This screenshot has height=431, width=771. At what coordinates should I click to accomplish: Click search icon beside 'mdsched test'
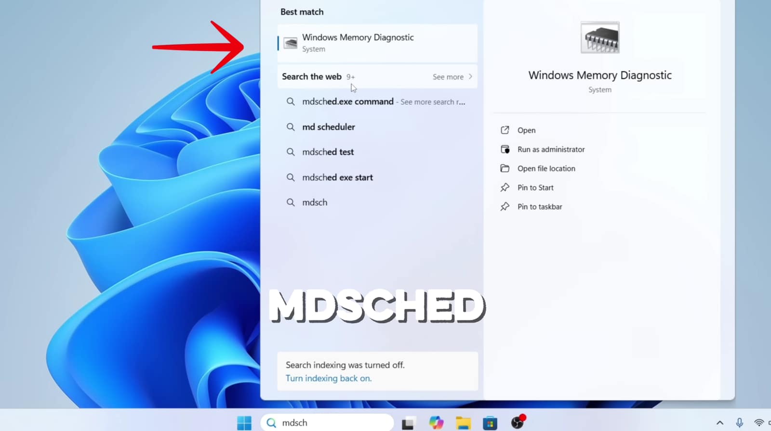pos(291,152)
